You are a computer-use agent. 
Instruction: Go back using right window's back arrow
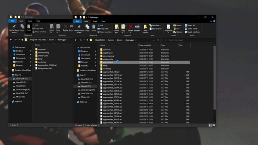pos(76,40)
